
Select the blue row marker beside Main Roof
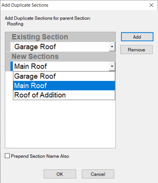[x=11, y=66]
